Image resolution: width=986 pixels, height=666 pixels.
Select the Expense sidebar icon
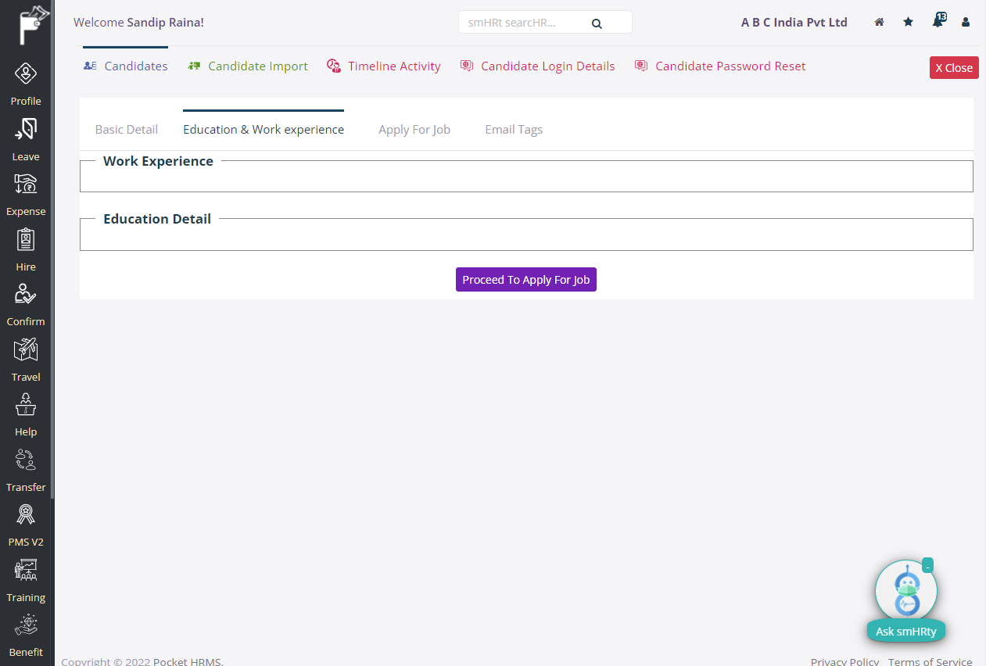tap(26, 192)
